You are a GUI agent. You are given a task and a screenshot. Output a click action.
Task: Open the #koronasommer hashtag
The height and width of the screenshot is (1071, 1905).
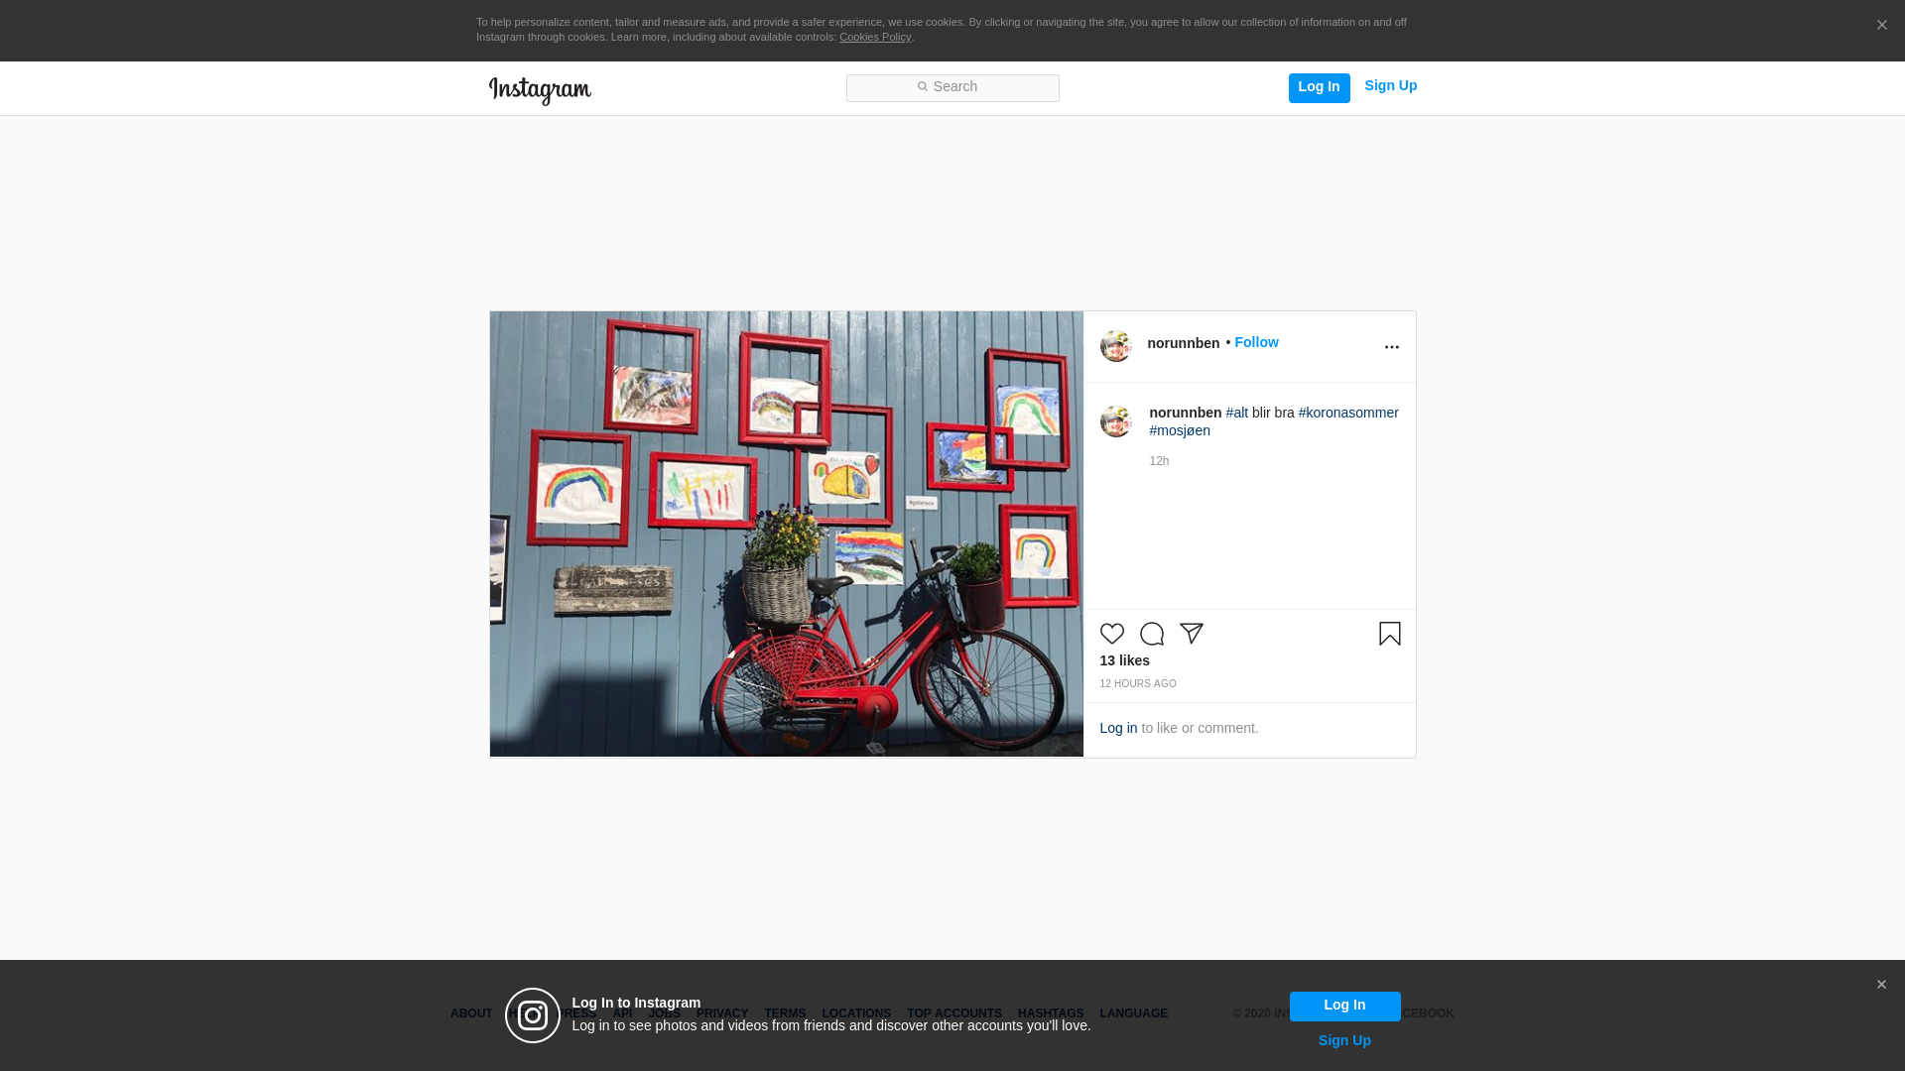point(1347,413)
